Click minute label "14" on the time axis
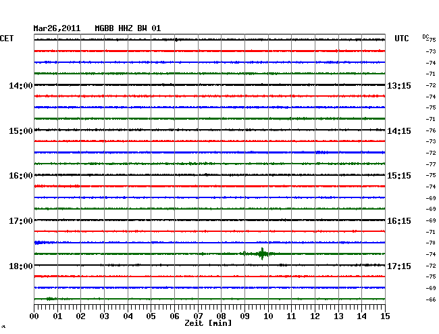439x334 pixels. coord(362,316)
